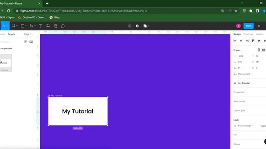266x149 pixels.
Task: Click the blue Share button
Action: (x=249, y=26)
